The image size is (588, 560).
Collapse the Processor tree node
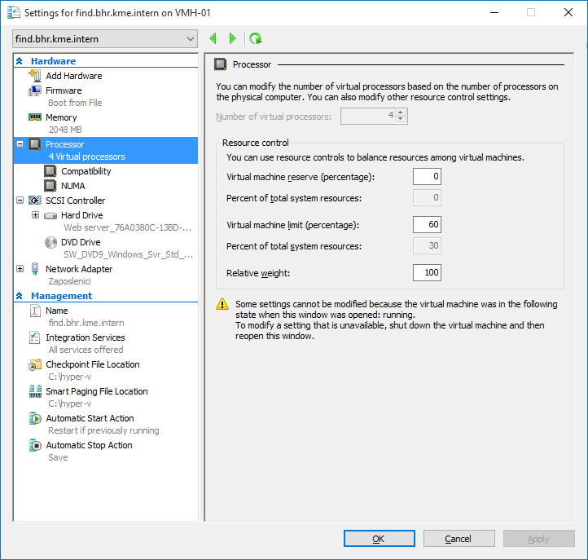20,144
